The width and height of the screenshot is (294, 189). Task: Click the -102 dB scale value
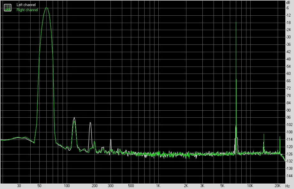pyautogui.click(x=289, y=125)
